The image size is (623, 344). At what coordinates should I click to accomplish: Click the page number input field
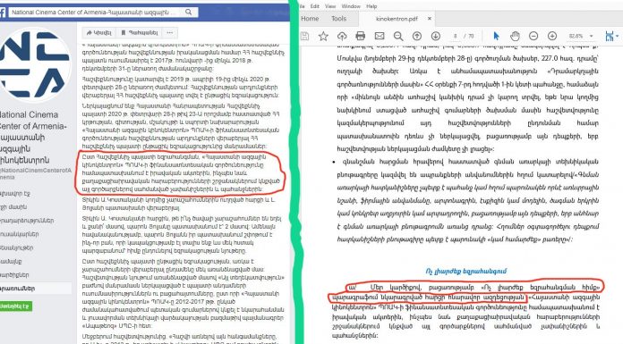click(456, 36)
